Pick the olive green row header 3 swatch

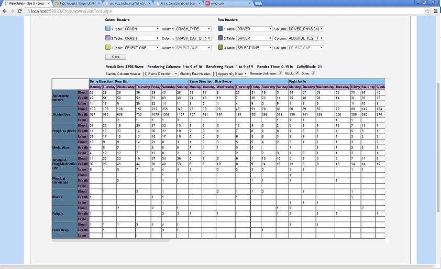point(220,47)
